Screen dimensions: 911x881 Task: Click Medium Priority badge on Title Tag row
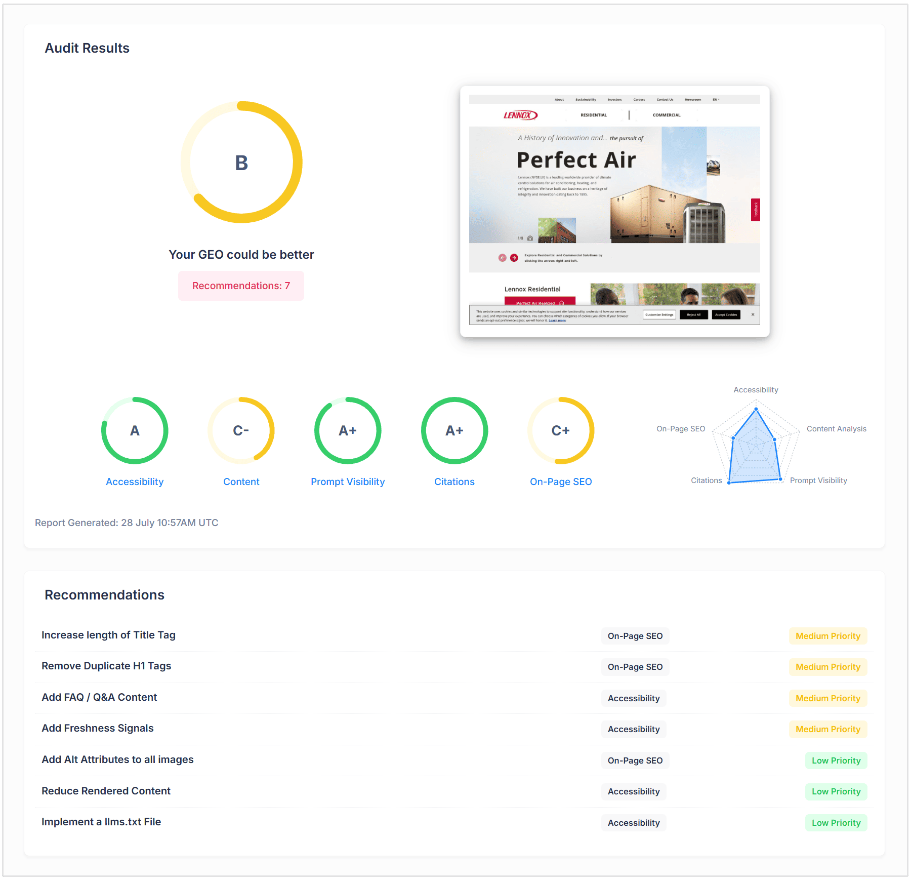pyautogui.click(x=828, y=636)
